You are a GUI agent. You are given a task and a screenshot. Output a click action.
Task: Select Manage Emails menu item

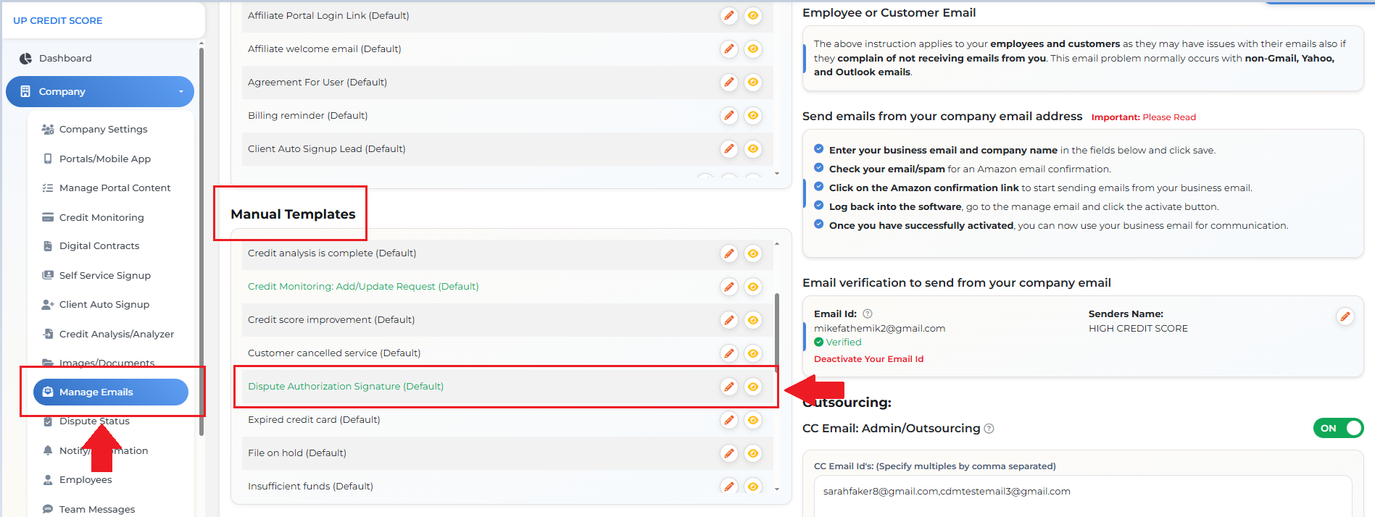111,392
